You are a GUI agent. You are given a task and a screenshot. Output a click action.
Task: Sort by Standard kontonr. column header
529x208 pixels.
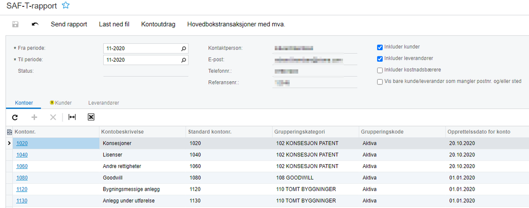coord(229,132)
